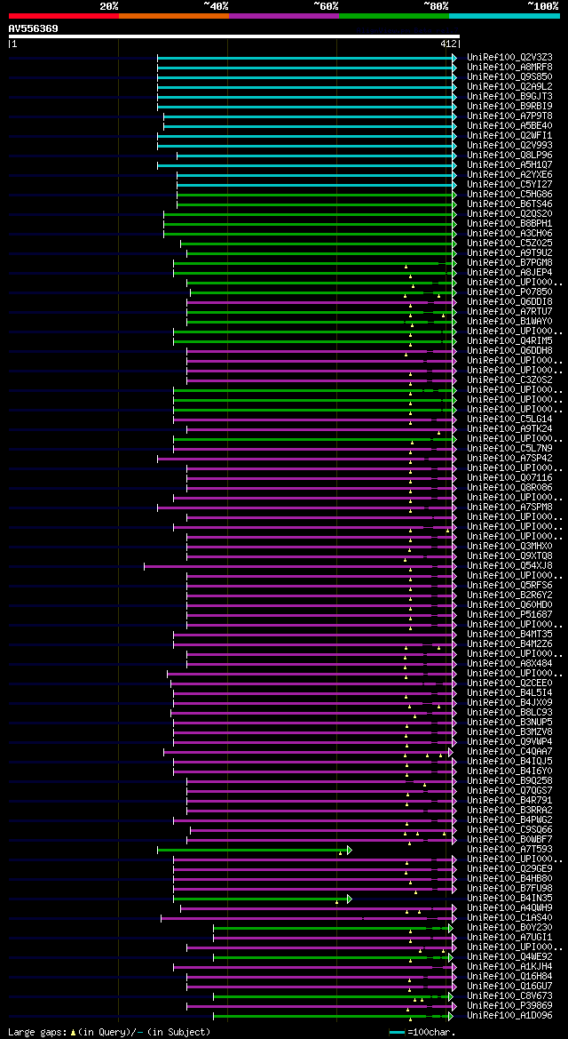Click the UniRef100_Q8R086 hit label

pyautogui.click(x=509, y=488)
